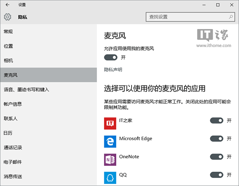Screen dimensions: 239x186
Task: Close the 设置 window
Action: 232,5
